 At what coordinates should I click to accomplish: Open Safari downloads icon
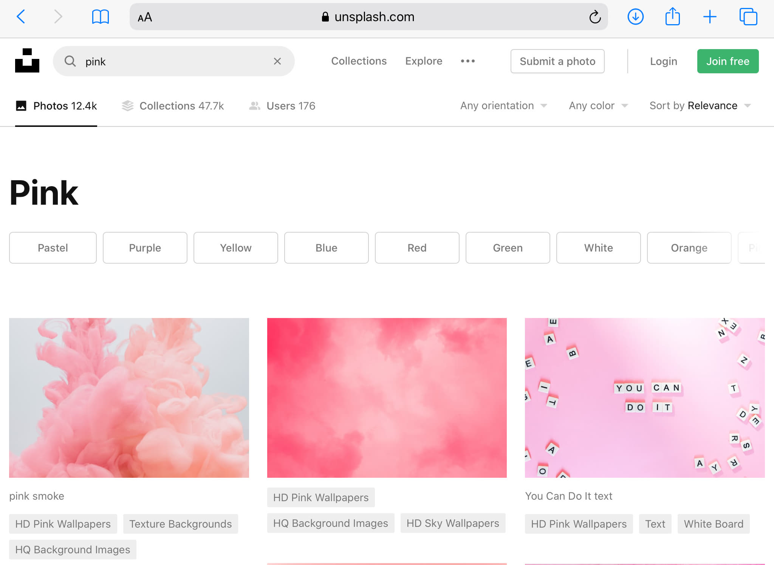(635, 17)
